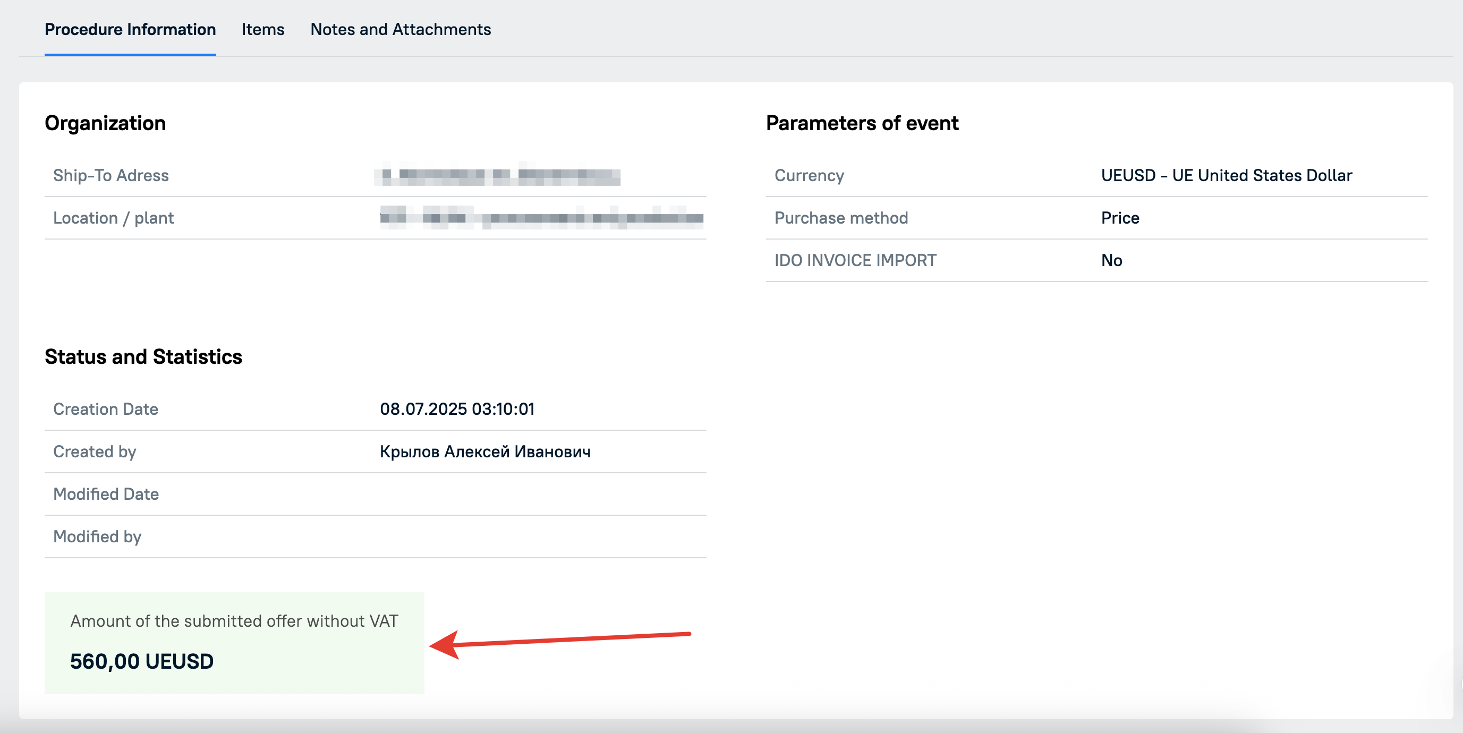Screen dimensions: 1463x733
Task: Click the Ship-To Adress label
Action: tap(110, 175)
